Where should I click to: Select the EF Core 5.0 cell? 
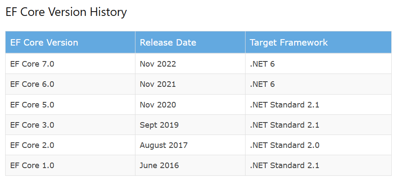32,104
